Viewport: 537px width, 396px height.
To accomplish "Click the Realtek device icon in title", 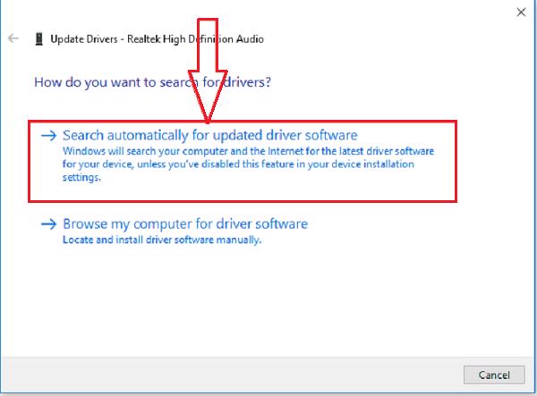I will [x=39, y=39].
